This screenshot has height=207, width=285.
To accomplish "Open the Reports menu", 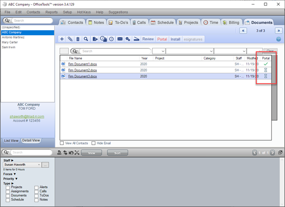I will [x=51, y=12].
